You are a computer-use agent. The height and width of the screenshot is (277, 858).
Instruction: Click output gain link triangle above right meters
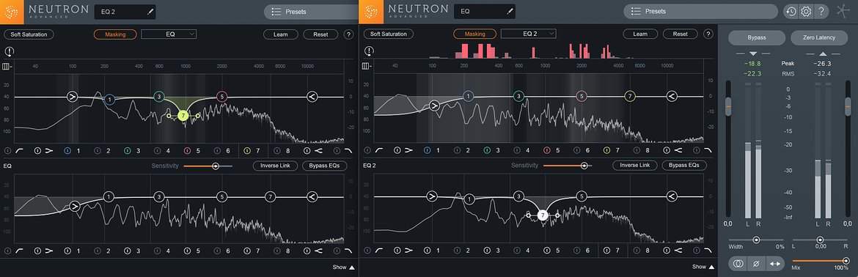(x=822, y=53)
